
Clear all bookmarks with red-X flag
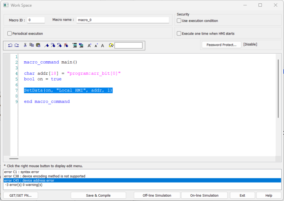pyautogui.click(x=66, y=45)
